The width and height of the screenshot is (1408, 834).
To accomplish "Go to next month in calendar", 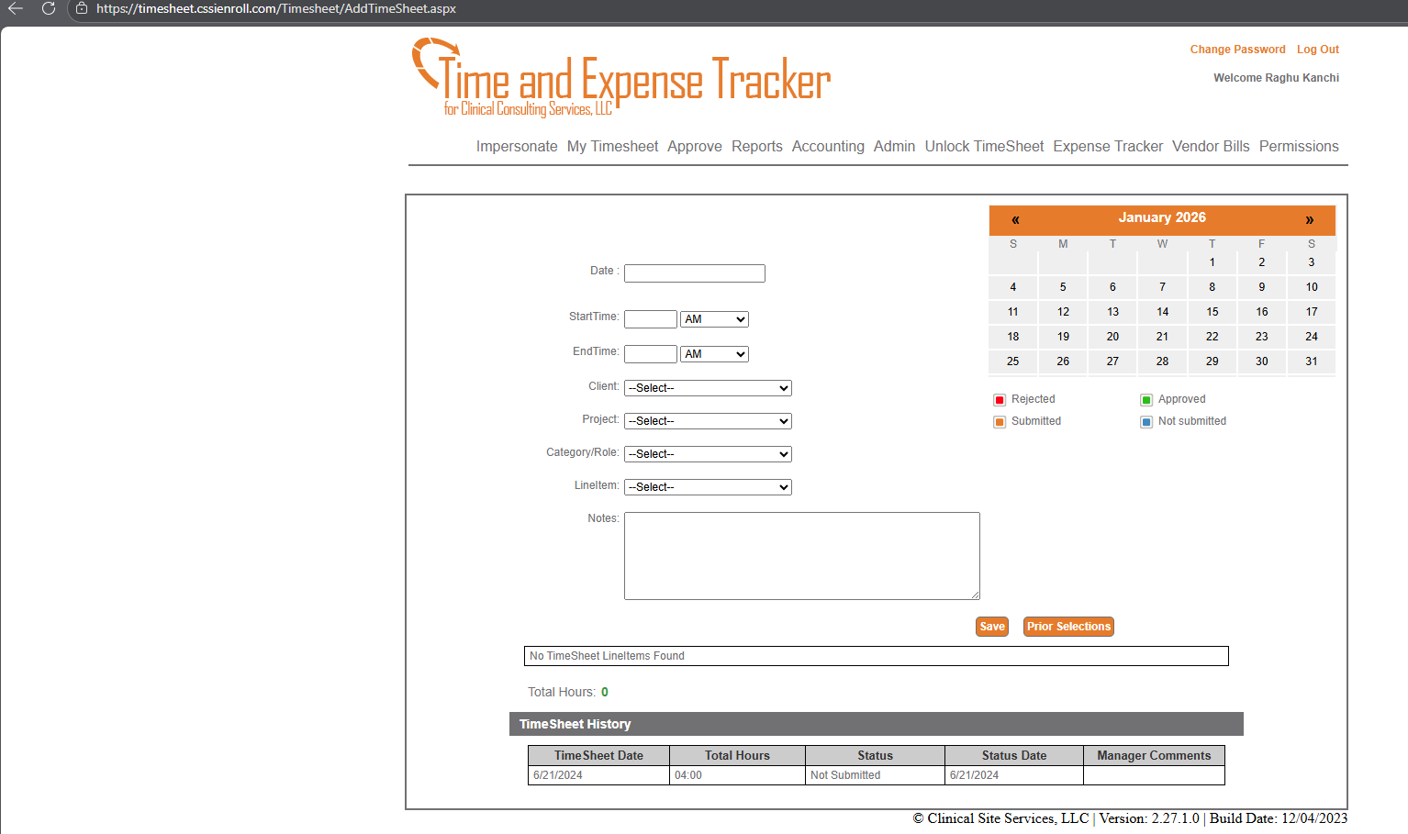I will pyautogui.click(x=1310, y=219).
